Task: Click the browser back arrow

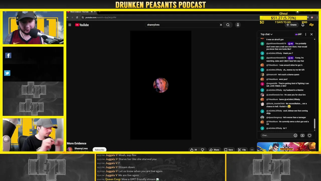Action: [x=67, y=17]
